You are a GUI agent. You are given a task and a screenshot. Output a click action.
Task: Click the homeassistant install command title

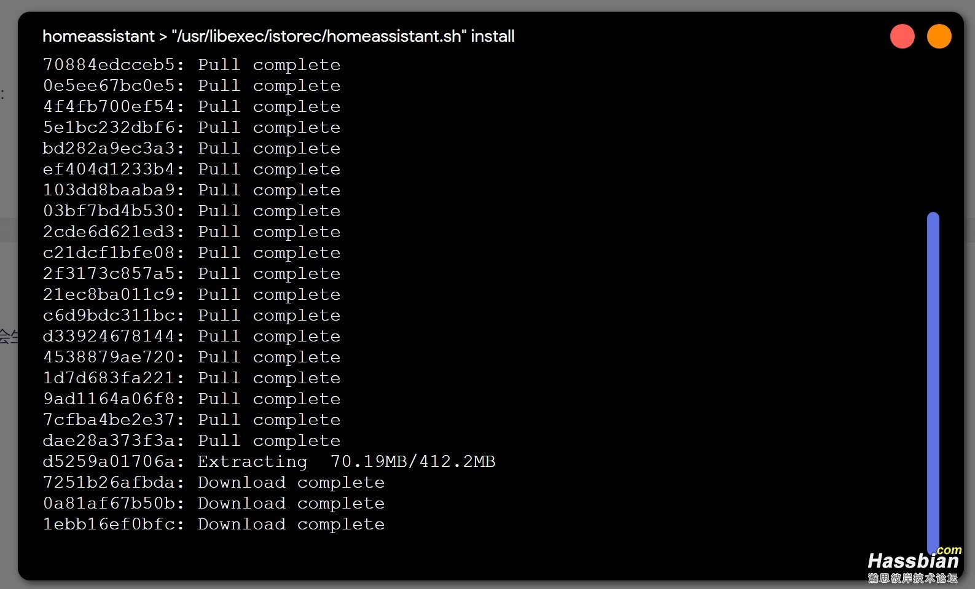[278, 36]
